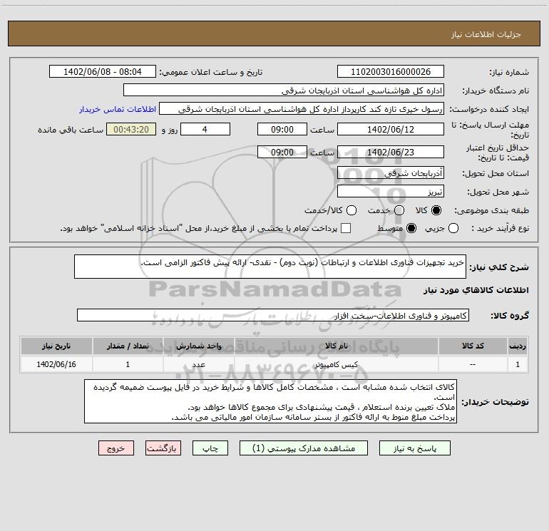Click the اطلاعات کالاهای مورد نیاز heading
Image resolution: width=549 pixels, height=531 pixels.
coord(476,290)
